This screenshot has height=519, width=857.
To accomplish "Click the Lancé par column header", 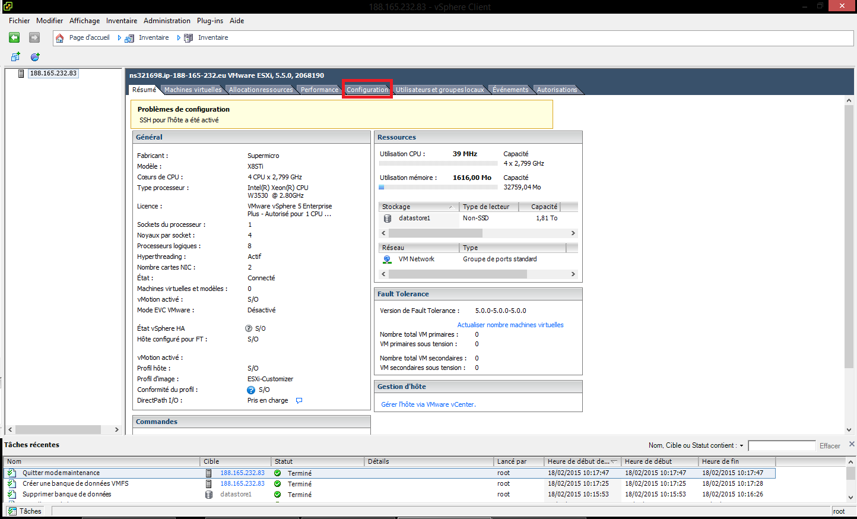I will coord(519,461).
